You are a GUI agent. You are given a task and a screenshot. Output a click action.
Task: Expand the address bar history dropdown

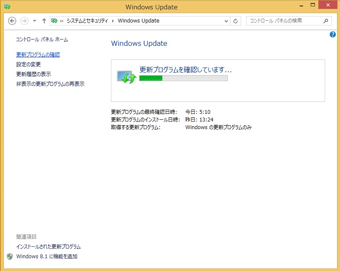[x=226, y=21]
